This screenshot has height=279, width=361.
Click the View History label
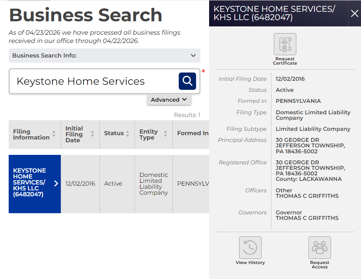click(250, 262)
